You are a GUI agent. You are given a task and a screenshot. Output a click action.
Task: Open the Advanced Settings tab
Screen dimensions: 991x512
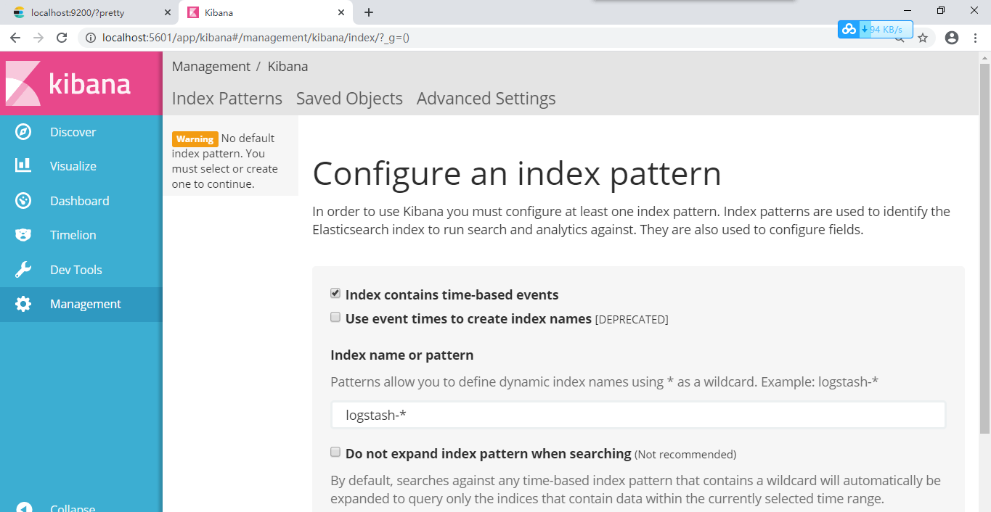coord(486,99)
